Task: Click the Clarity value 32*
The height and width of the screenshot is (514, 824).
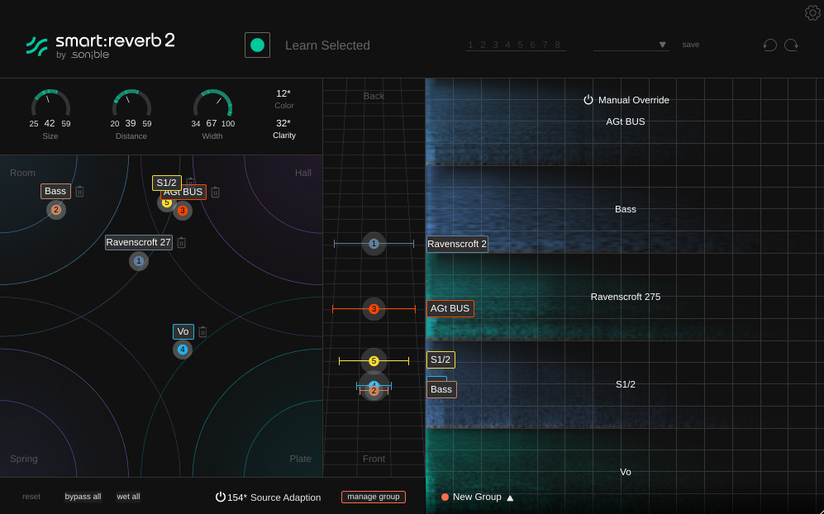Action: pos(283,123)
